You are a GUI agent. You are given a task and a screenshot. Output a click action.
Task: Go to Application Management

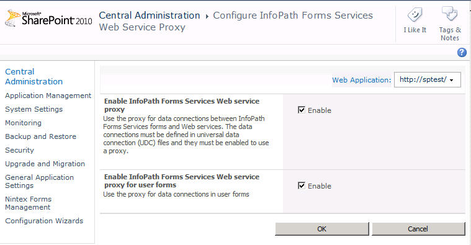point(48,96)
